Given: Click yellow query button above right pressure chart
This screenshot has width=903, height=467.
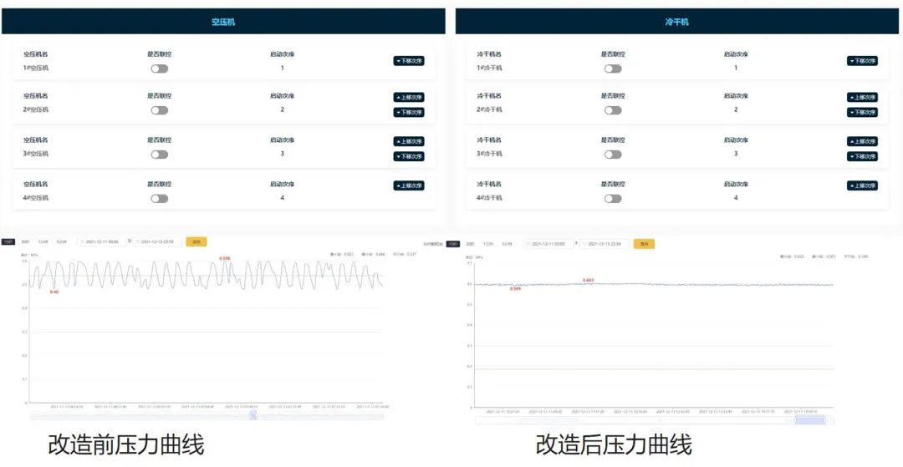Looking at the screenshot, I should point(644,244).
